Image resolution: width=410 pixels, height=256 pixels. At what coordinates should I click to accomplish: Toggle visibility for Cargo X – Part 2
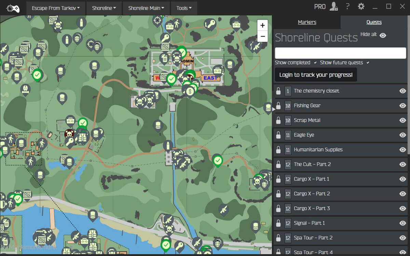point(403,194)
